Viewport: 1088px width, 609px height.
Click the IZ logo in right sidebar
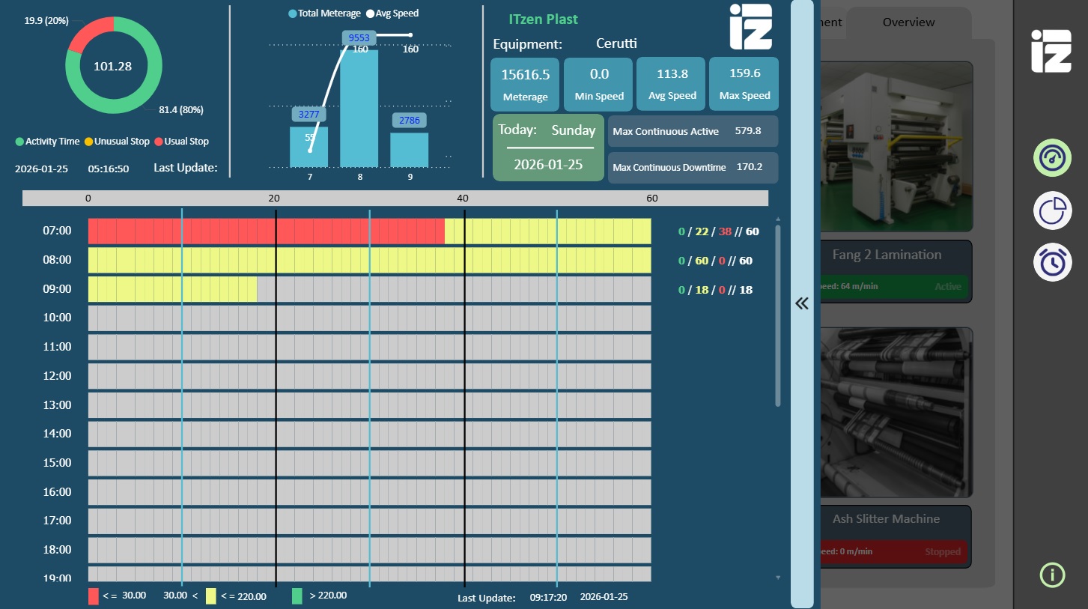coord(1051,52)
